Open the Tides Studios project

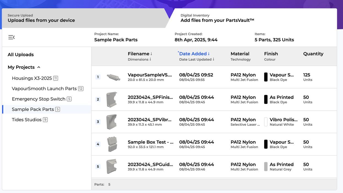click(27, 120)
